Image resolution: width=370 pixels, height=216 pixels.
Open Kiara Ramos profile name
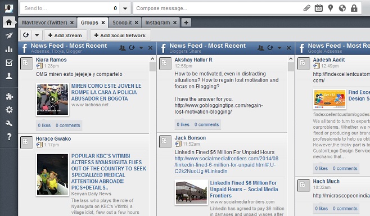tap(51, 60)
